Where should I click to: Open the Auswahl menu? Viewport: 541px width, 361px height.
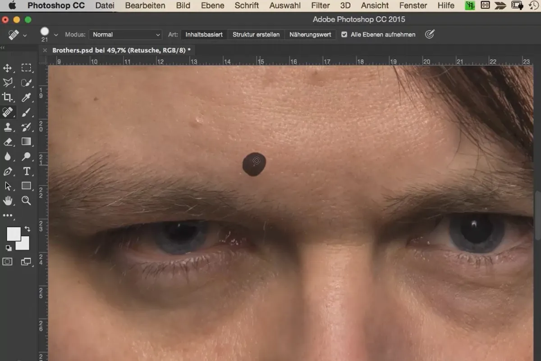point(285,6)
